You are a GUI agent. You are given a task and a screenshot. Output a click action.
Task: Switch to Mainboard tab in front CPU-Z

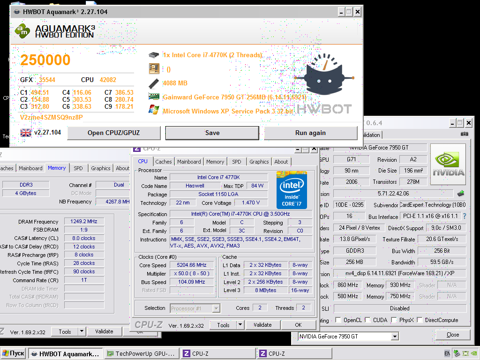click(x=189, y=162)
